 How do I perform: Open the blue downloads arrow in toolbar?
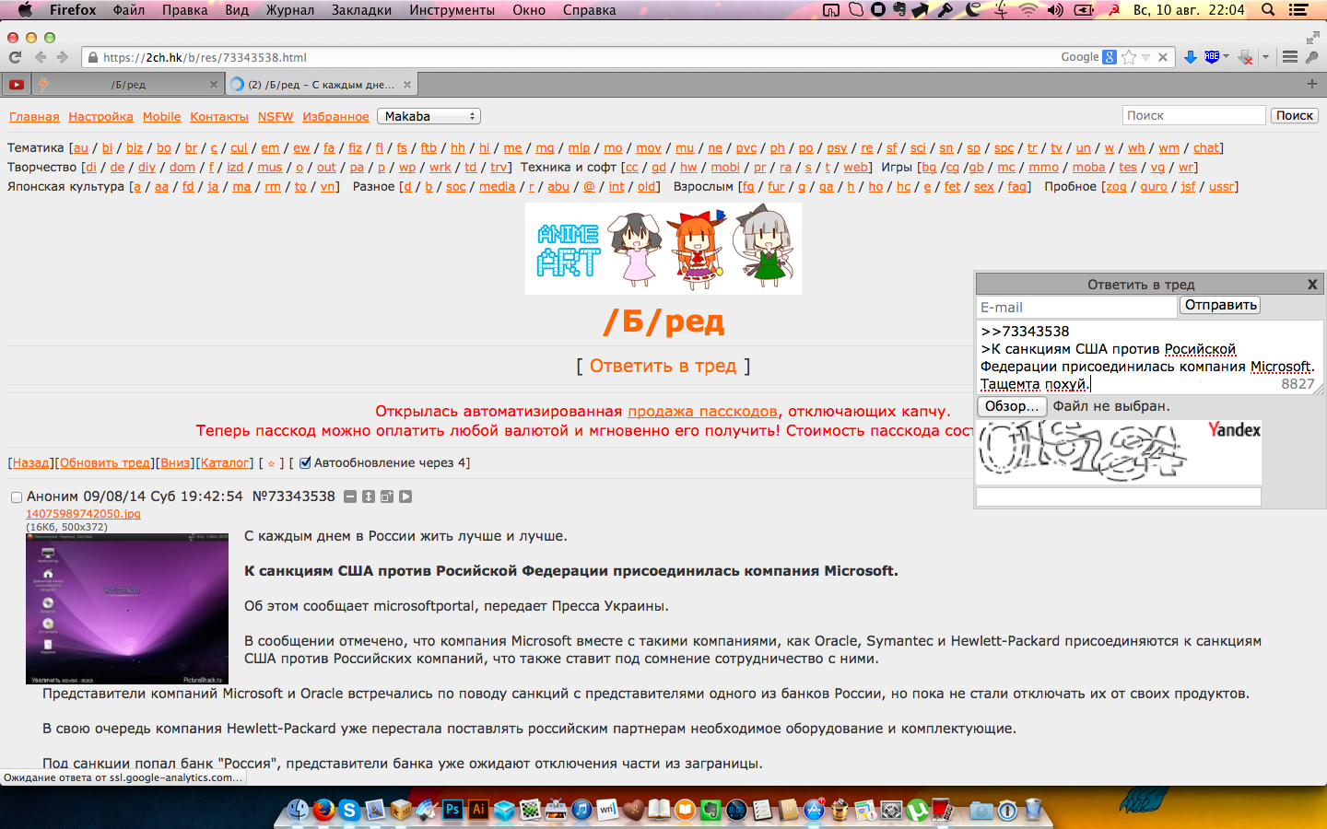pos(1191,57)
